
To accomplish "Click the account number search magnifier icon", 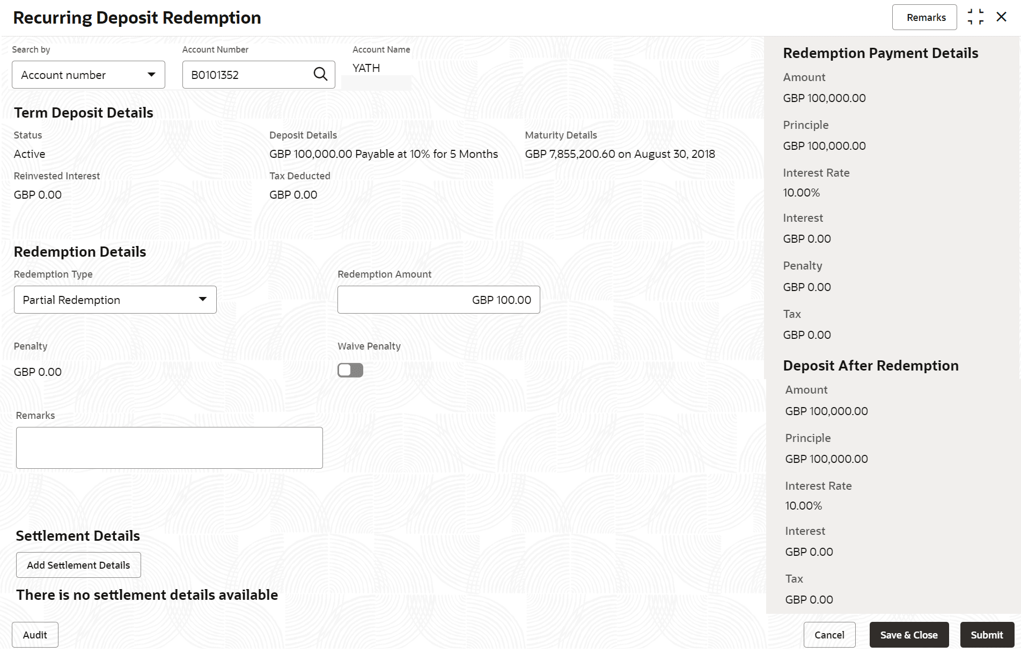I will click(x=320, y=74).
